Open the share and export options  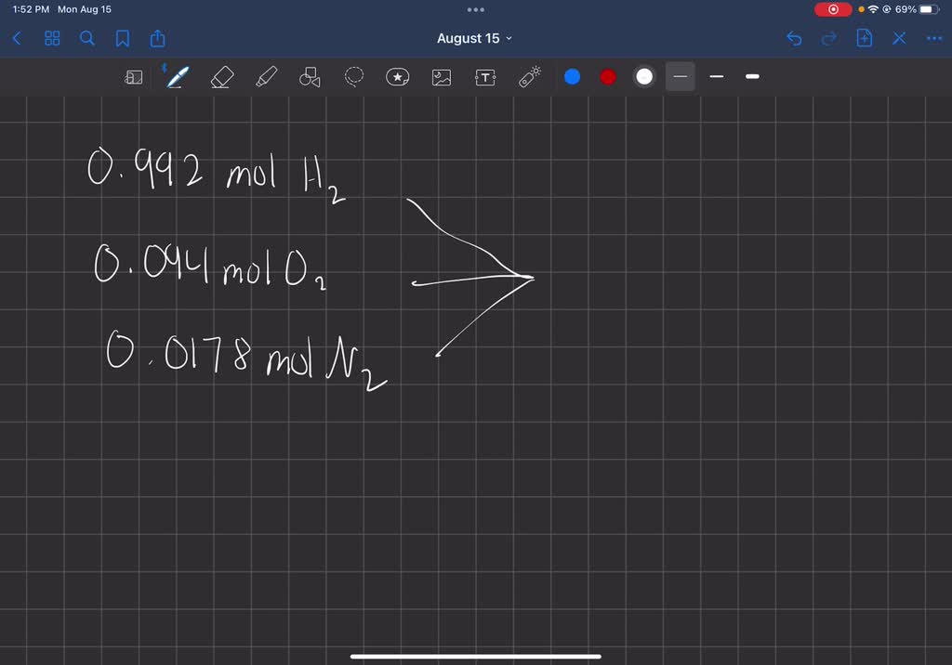point(158,38)
